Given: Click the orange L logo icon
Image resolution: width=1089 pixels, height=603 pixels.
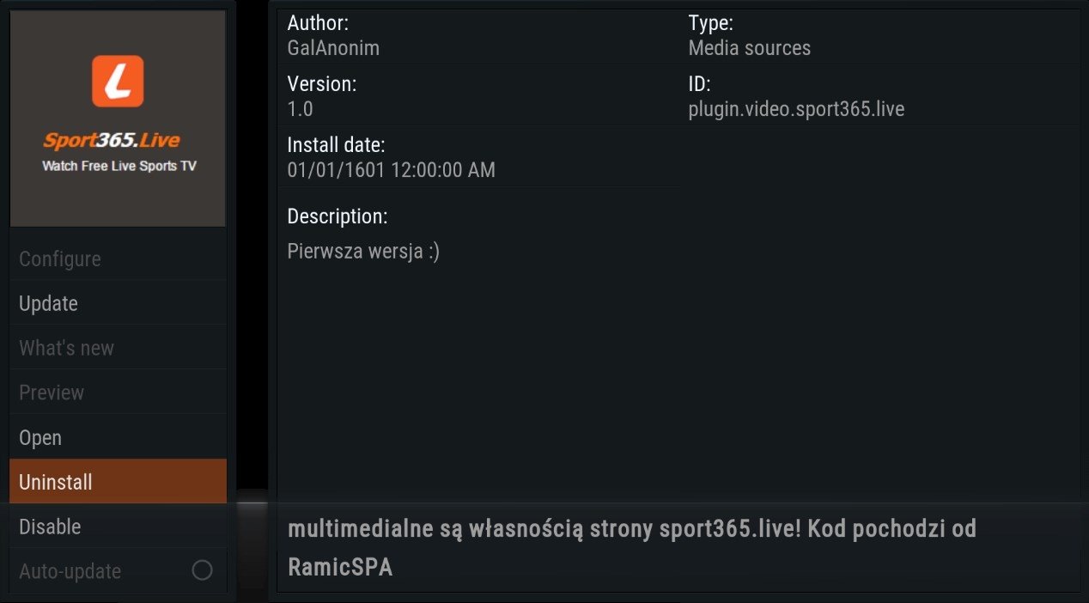Looking at the screenshot, I should [x=118, y=82].
